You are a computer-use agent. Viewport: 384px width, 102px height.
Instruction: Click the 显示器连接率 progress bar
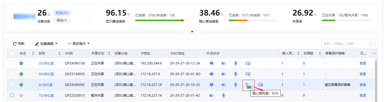(159, 20)
